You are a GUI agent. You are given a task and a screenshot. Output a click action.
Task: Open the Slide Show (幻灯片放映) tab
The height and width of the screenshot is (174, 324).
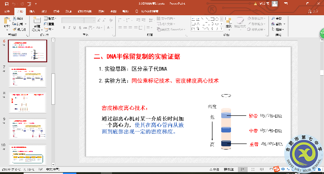coord(85,12)
